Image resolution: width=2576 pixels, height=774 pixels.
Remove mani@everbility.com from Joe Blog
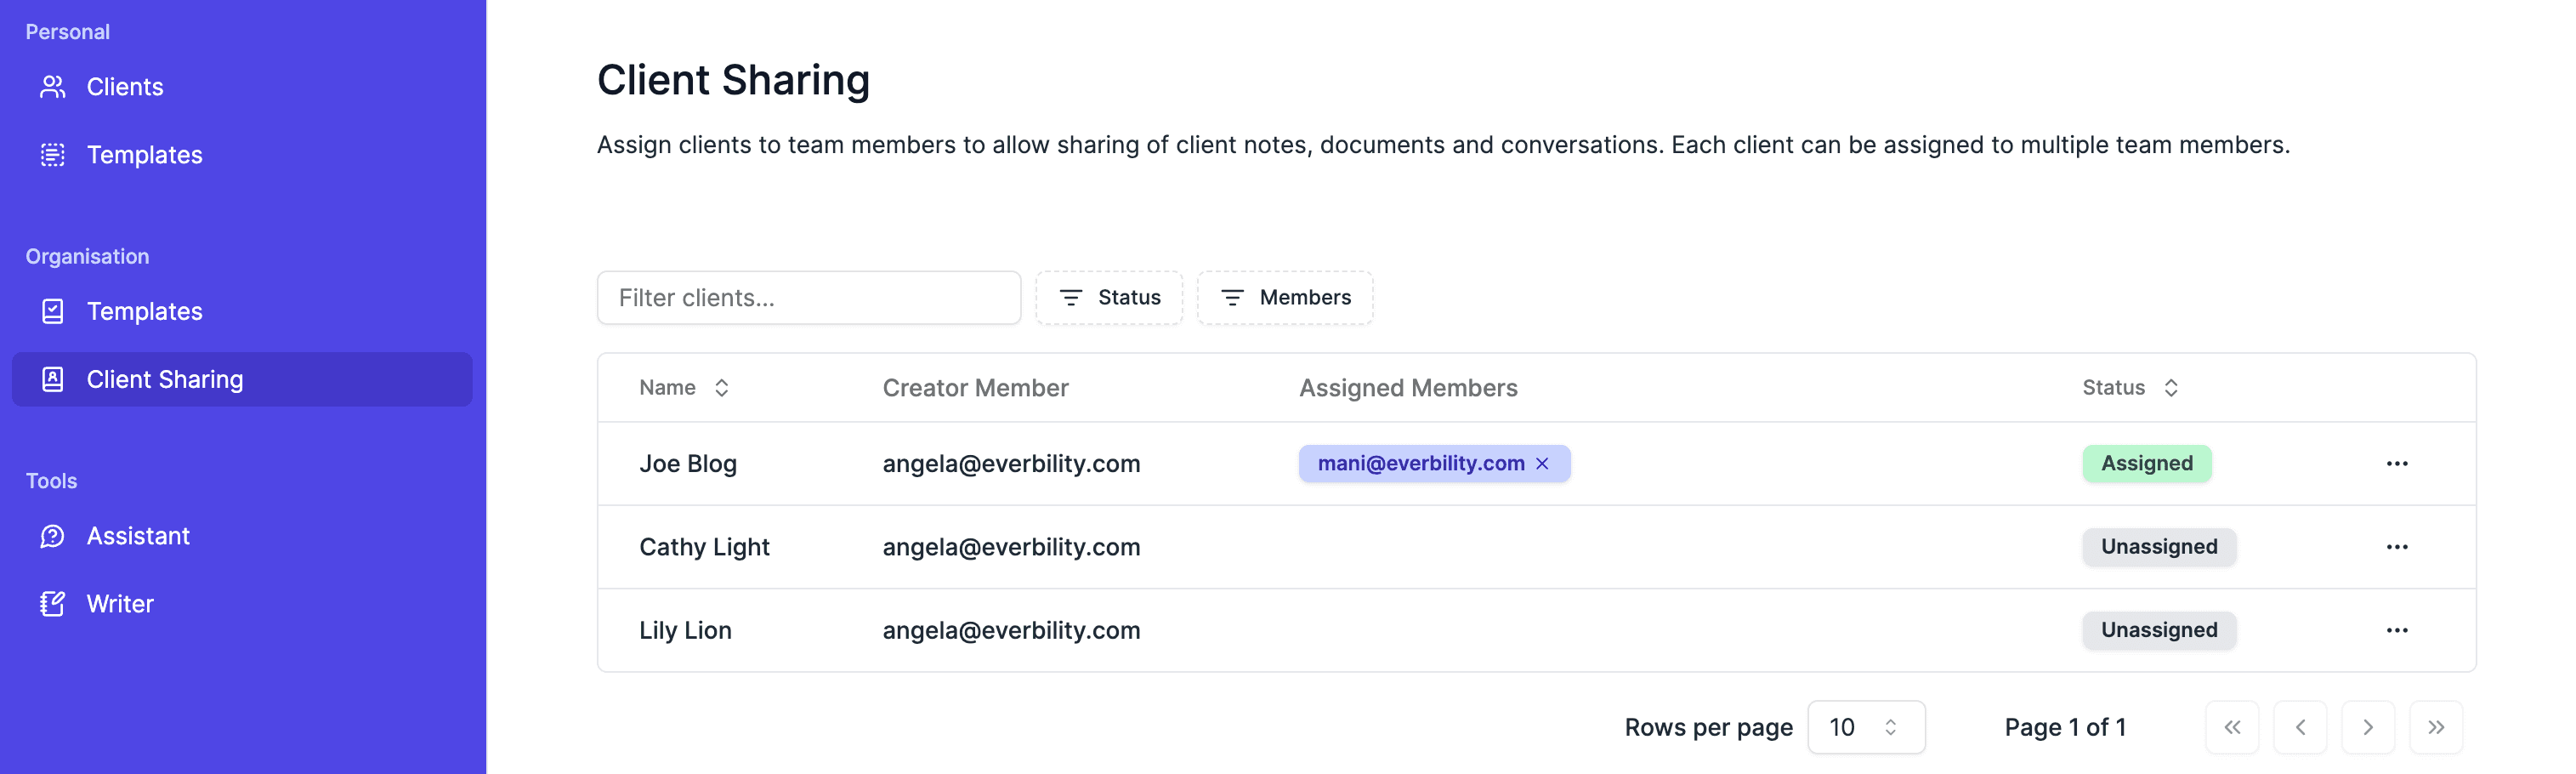(1542, 464)
